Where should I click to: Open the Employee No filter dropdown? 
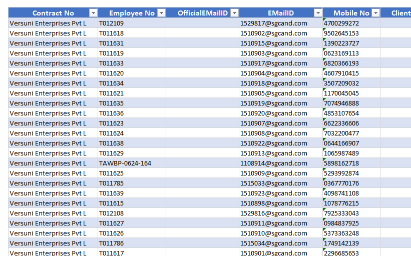[162, 13]
